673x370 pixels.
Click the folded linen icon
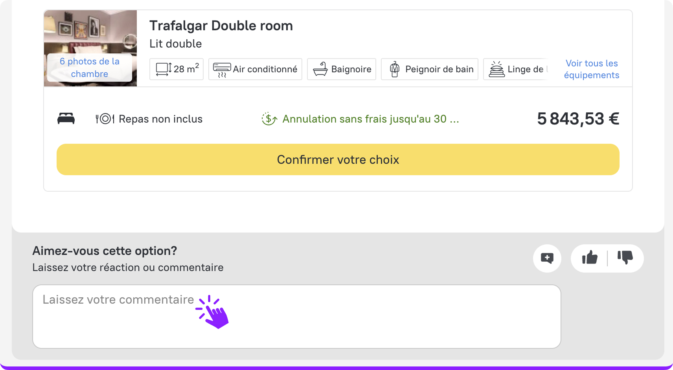click(x=497, y=69)
